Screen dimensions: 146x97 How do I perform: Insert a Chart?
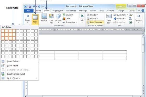66,19
